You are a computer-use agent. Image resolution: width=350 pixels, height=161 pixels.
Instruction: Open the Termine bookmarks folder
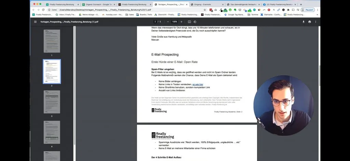pos(253,15)
